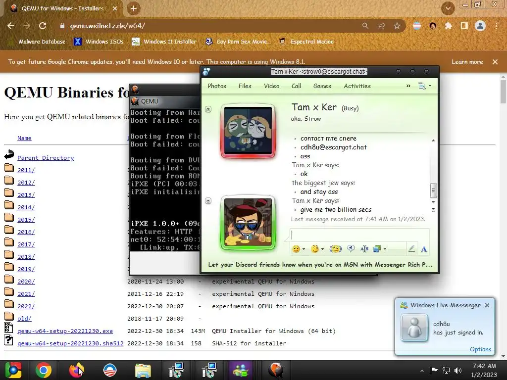This screenshot has width=507, height=380.
Task: Sort the listing by the Name column header
Action: 24,138
